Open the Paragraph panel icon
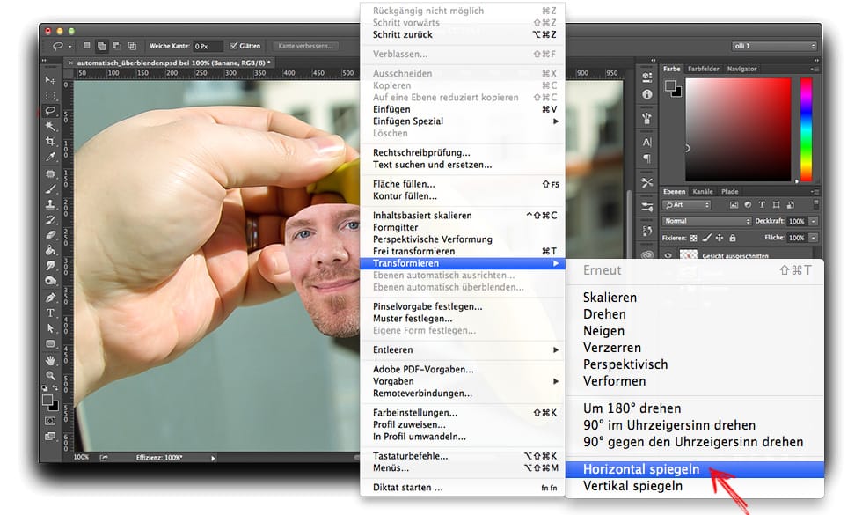 (647, 158)
